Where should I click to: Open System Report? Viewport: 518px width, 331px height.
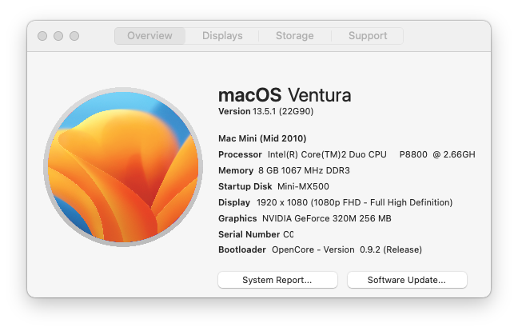277,280
